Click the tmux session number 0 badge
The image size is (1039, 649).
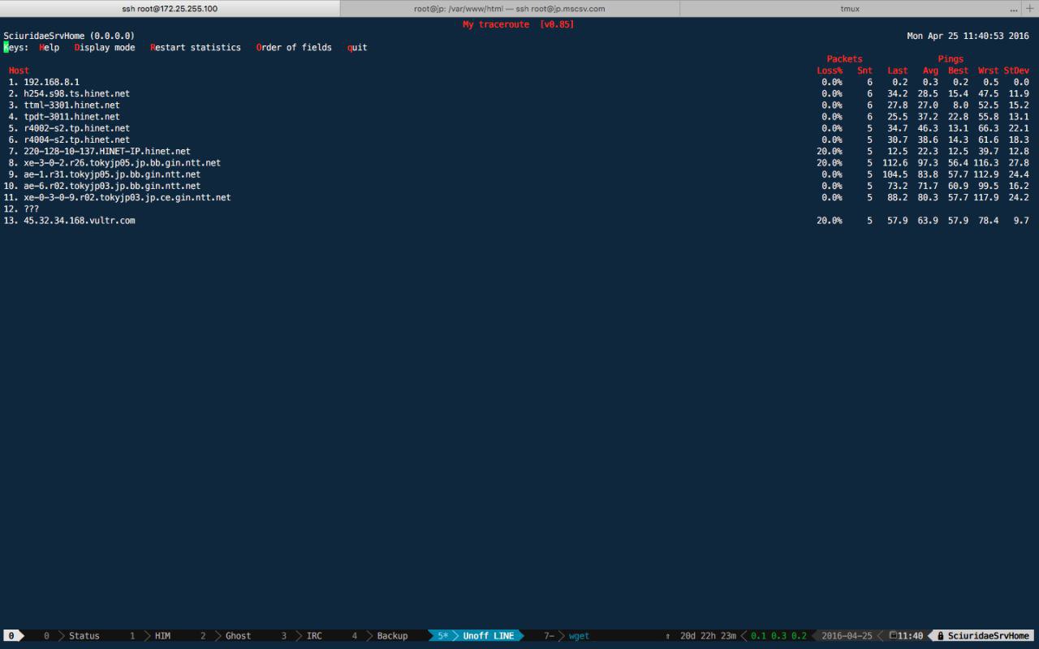(x=11, y=636)
